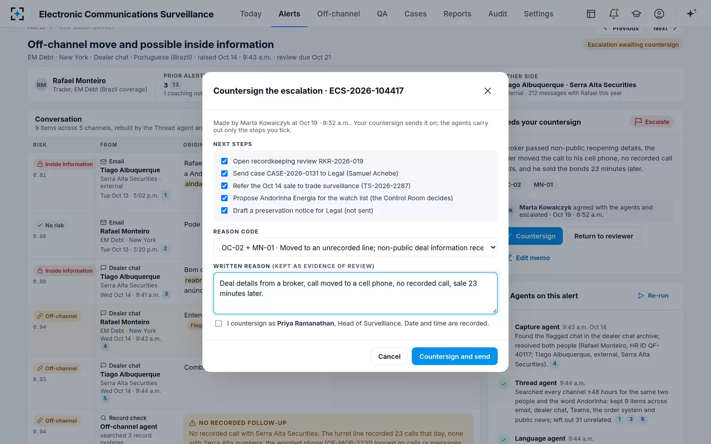Click the Off-channel tag with risk 0.93

pyautogui.click(x=57, y=369)
